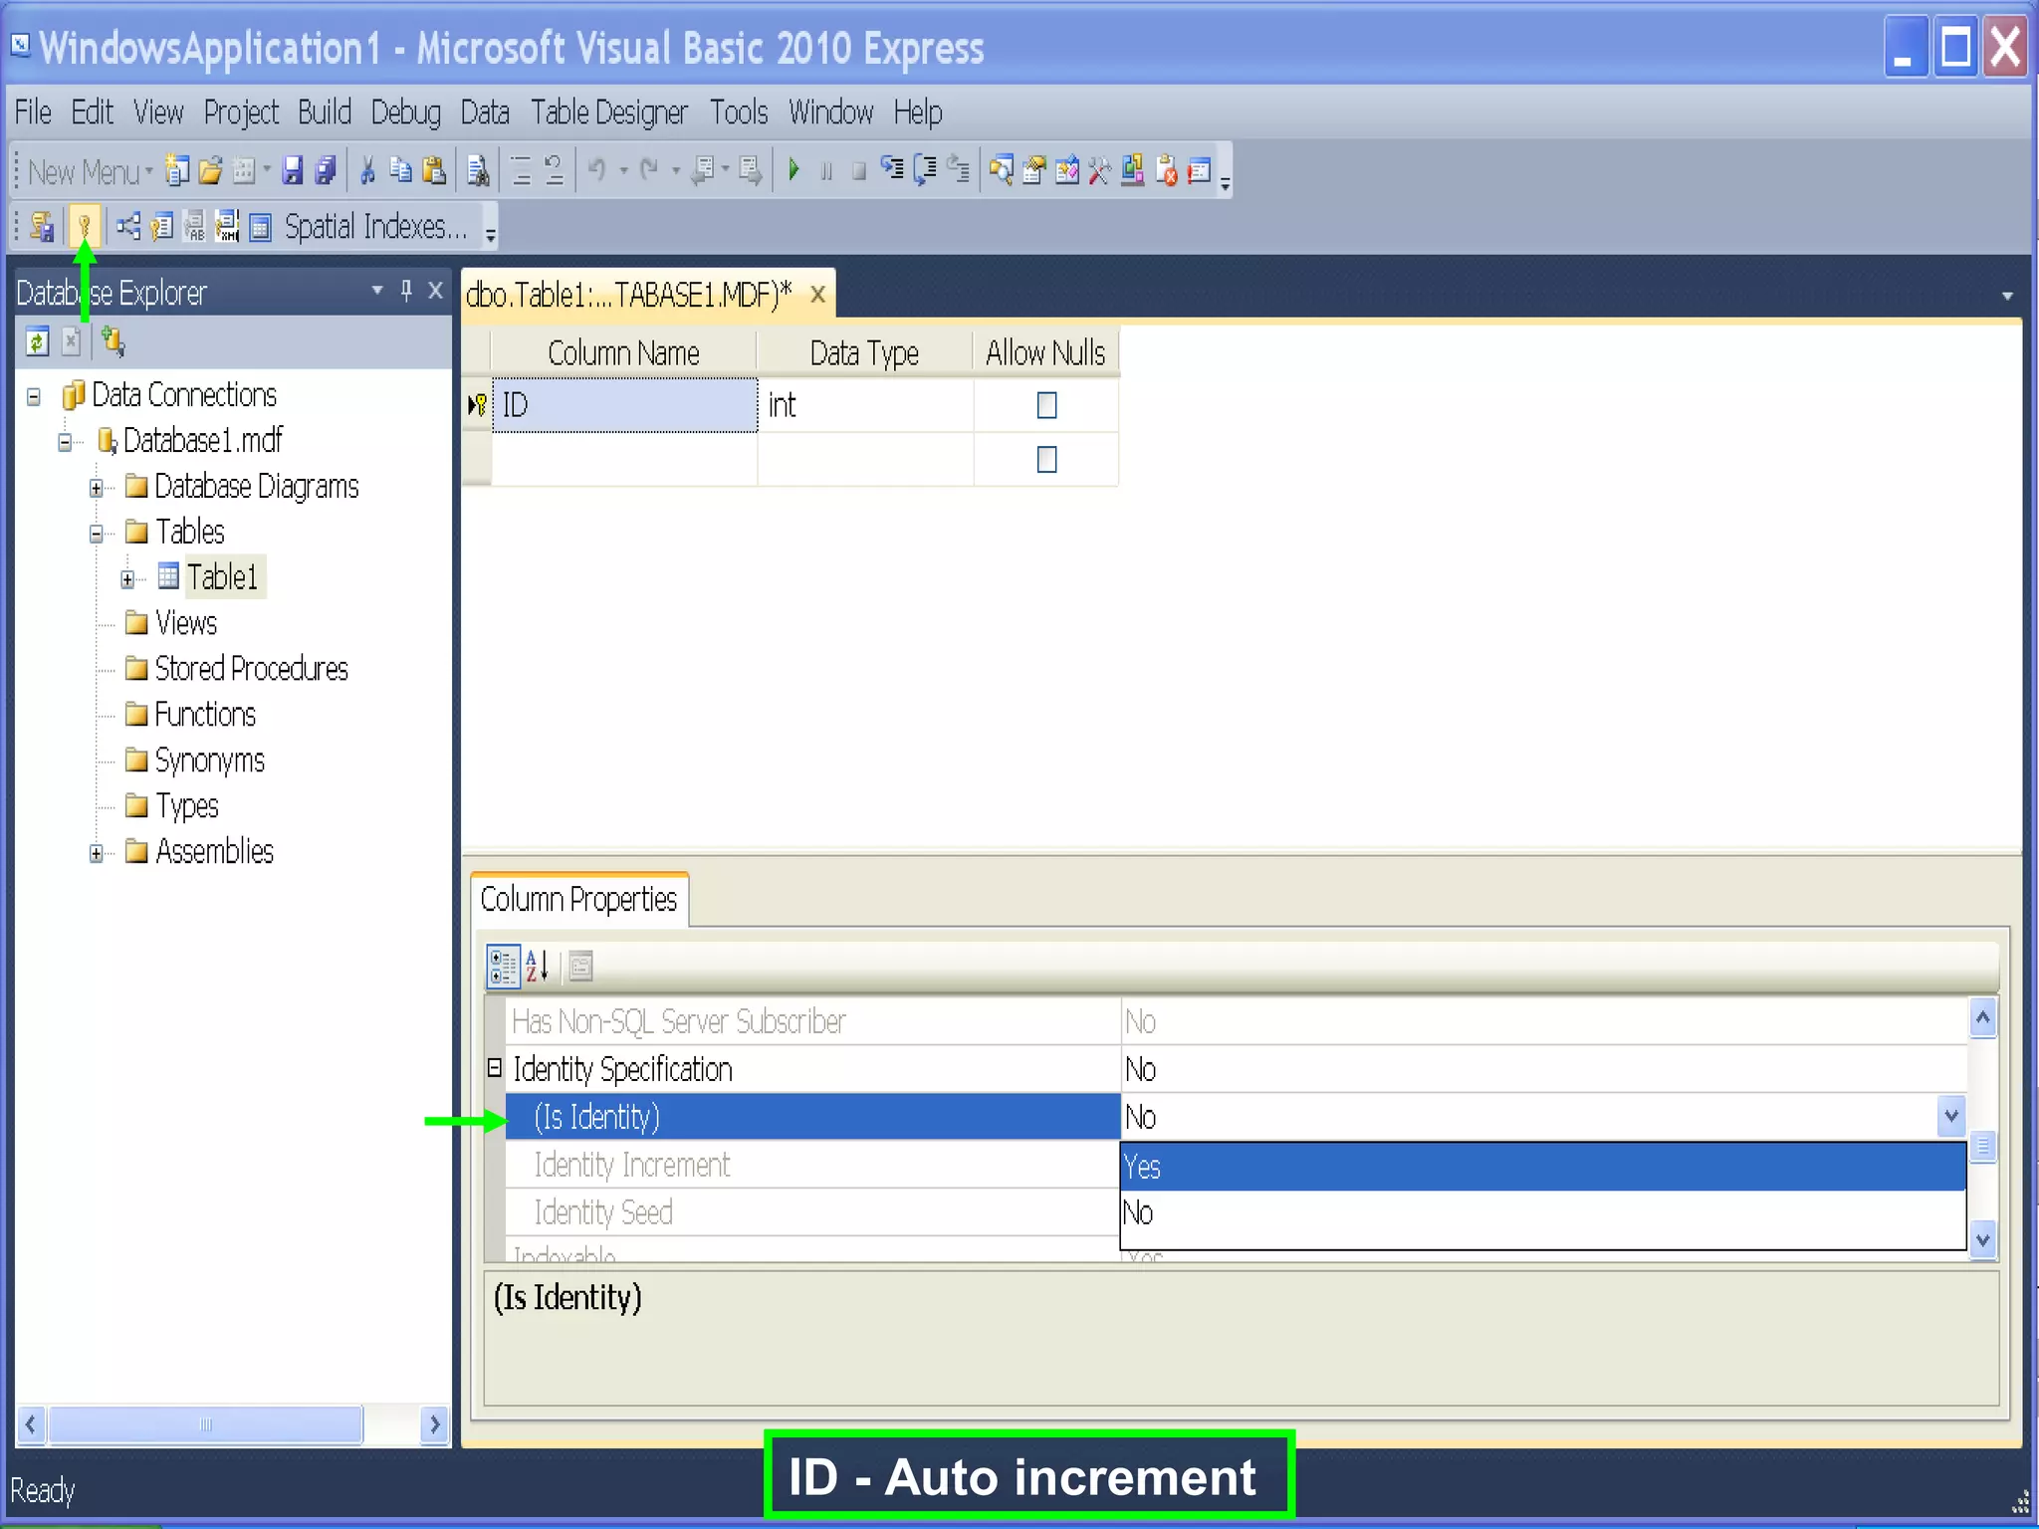Toggle Allow Nulls checkbox in empty row

pos(1045,460)
